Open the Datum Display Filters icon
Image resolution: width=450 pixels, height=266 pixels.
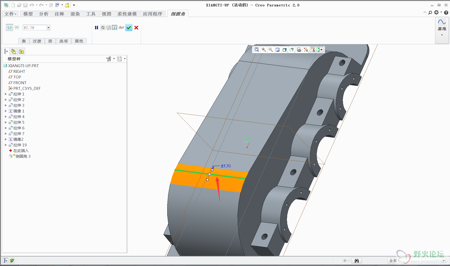306,50
